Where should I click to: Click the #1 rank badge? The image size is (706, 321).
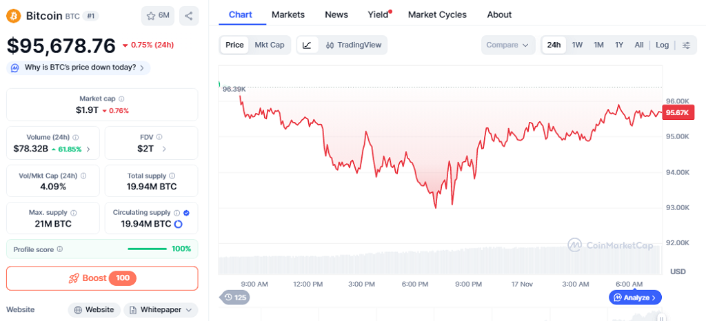click(90, 16)
